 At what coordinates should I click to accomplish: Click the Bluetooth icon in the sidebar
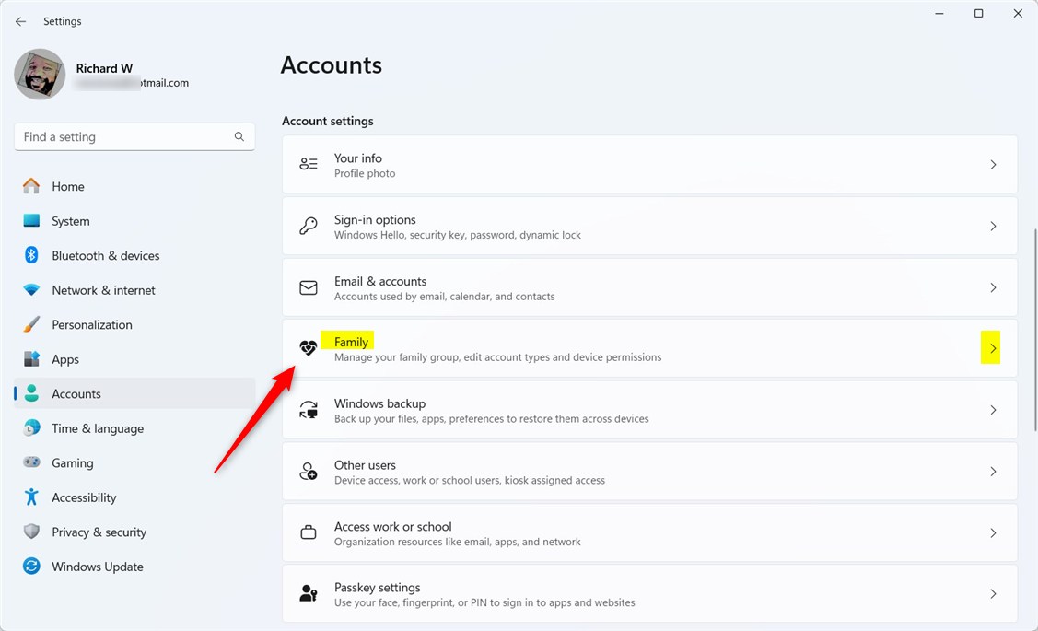coord(31,255)
